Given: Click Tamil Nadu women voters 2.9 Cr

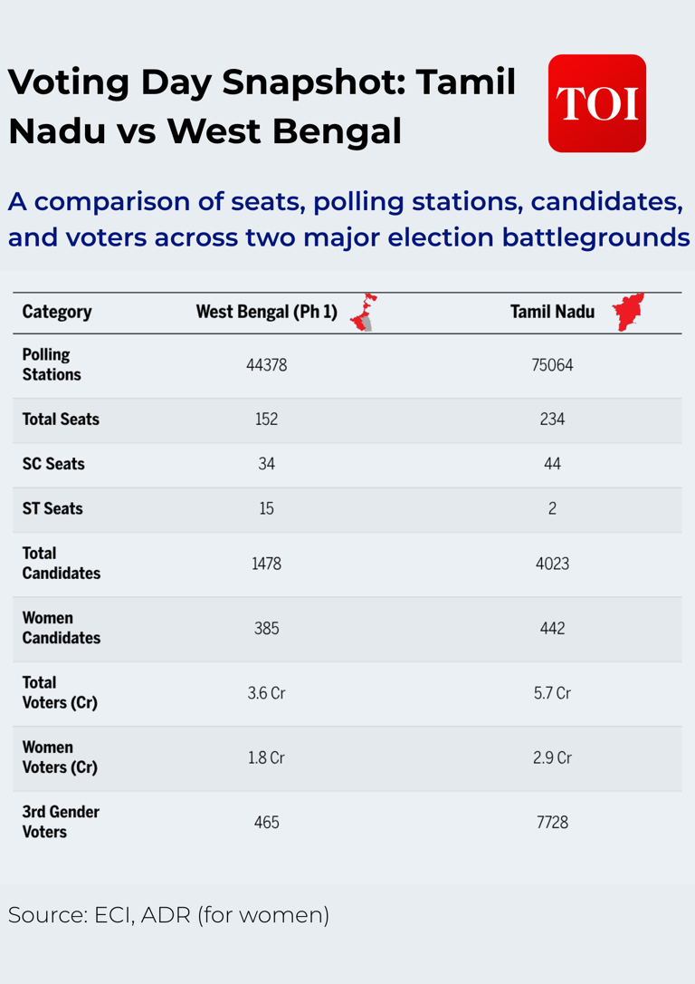Looking at the screenshot, I should tap(552, 757).
